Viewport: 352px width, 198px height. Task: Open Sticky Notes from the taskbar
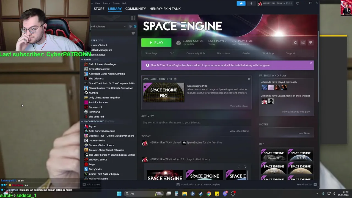[x=217, y=194]
